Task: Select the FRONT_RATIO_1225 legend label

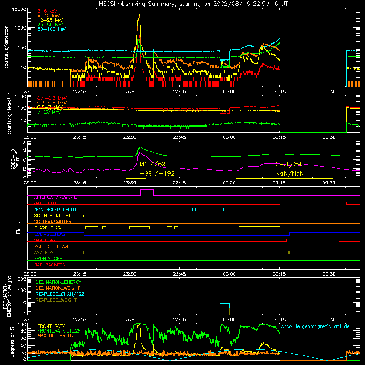Action: pyautogui.click(x=59, y=331)
